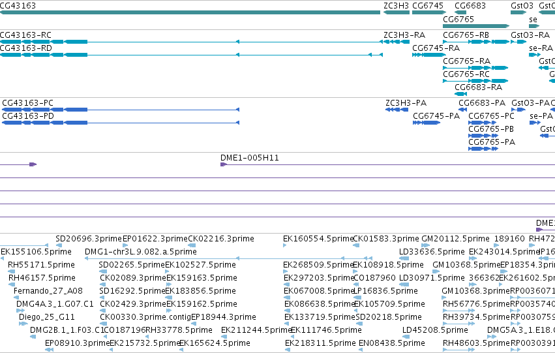Image resolution: width=555 pixels, height=353 pixels.
Task: Select EST EP01622.3prime
Action: (125, 245)
